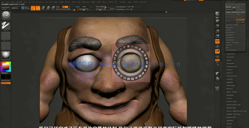Click the SpotLight dial ring over the eye
Screen dimensions: 249x128
(x=131, y=63)
